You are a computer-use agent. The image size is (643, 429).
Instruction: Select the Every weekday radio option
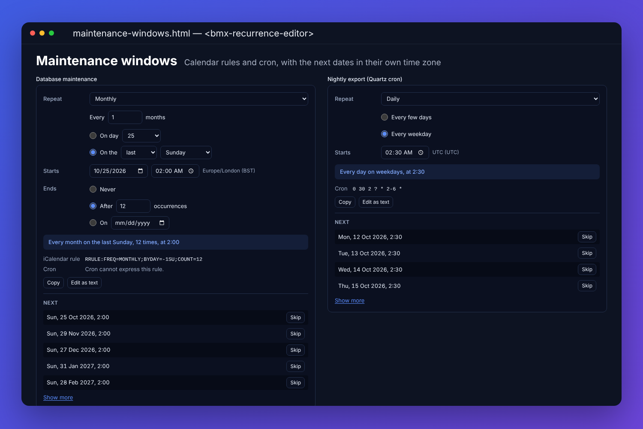(x=385, y=134)
